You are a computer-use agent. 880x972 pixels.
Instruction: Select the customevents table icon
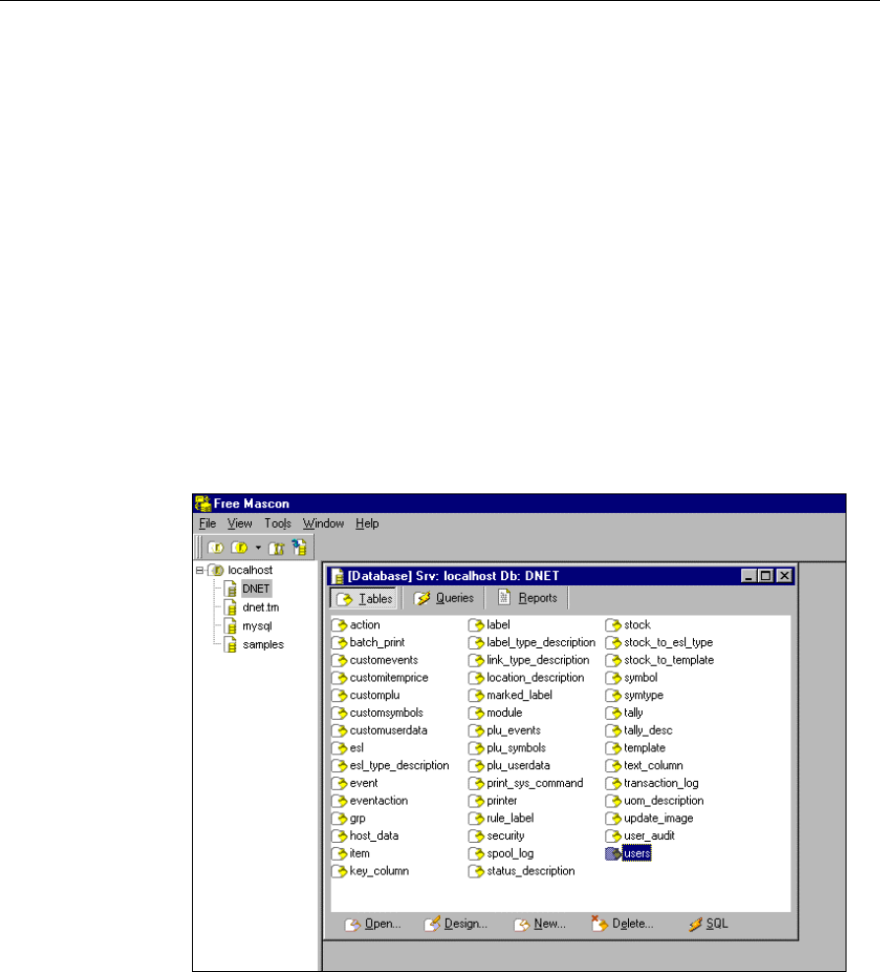click(339, 660)
